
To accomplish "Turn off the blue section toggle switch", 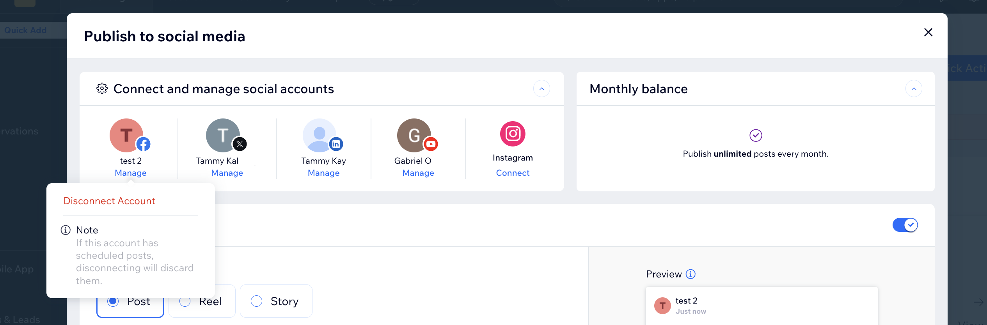I will pos(905,225).
